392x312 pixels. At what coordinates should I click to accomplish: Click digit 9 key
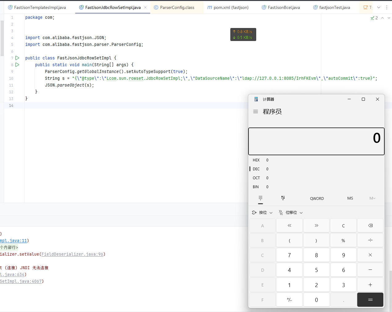point(343,255)
